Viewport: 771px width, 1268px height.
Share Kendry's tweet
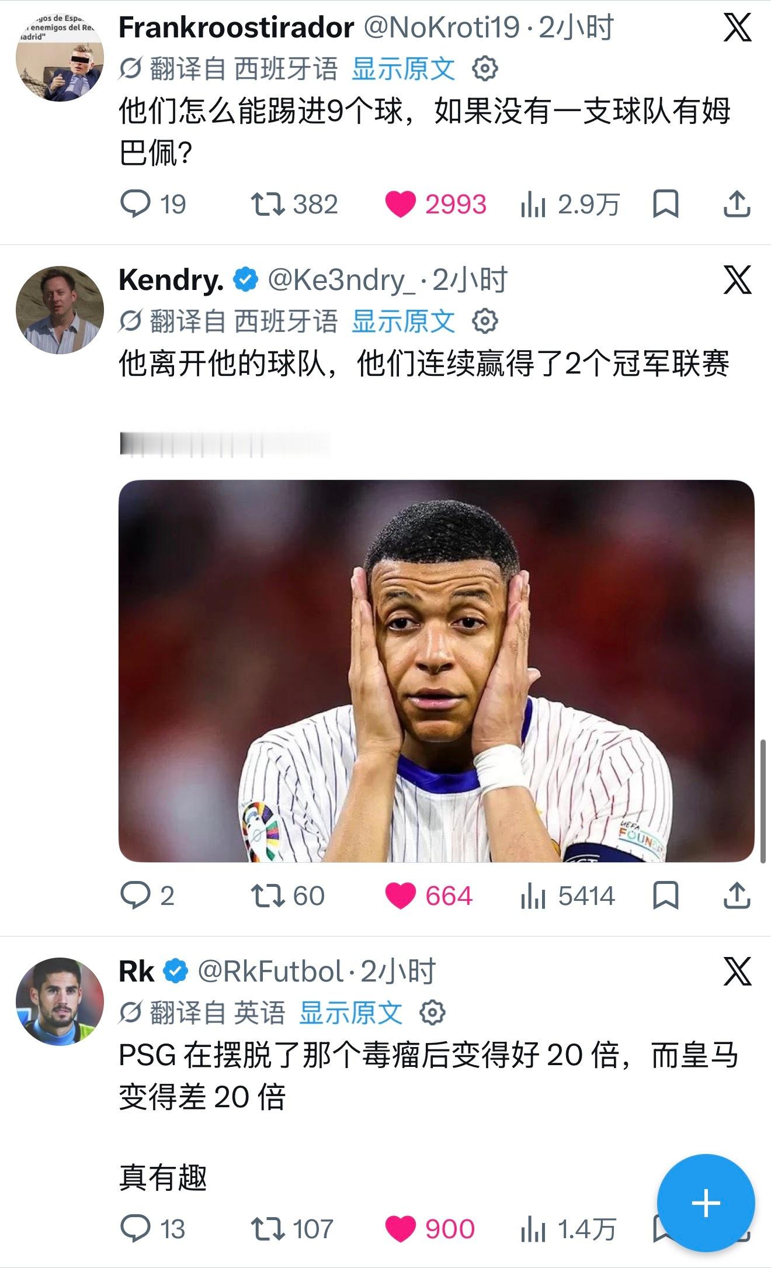coord(737,896)
